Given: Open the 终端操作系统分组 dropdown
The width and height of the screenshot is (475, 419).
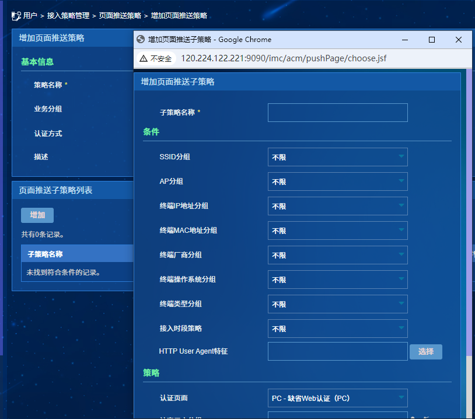Looking at the screenshot, I should [x=337, y=280].
